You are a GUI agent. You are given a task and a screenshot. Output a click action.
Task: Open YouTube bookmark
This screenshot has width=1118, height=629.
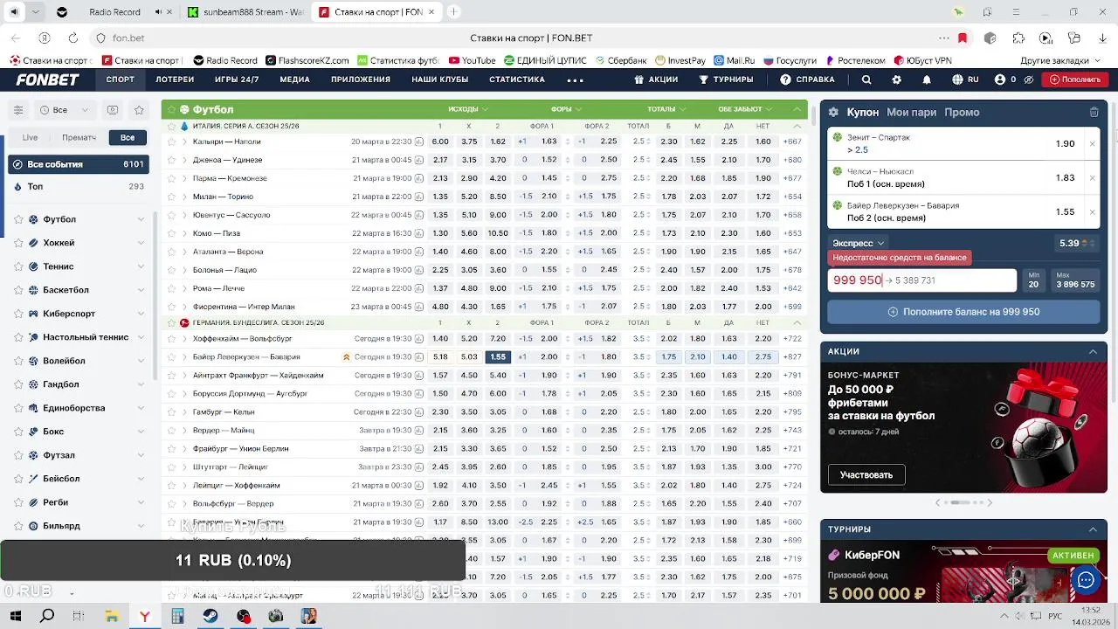(472, 60)
